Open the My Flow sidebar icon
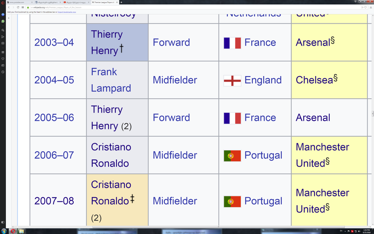 pyautogui.click(x=3, y=37)
